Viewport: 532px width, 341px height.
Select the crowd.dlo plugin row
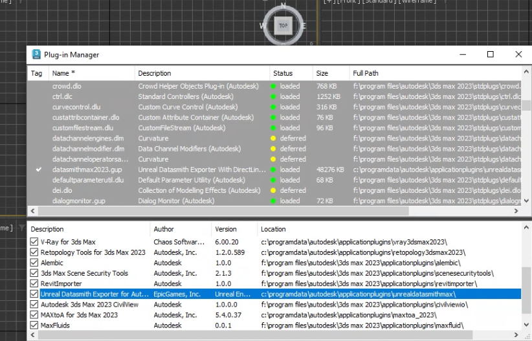click(274, 86)
